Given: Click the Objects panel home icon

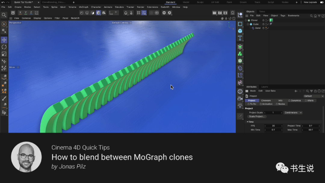Looking at the screenshot, I should click(x=315, y=16).
